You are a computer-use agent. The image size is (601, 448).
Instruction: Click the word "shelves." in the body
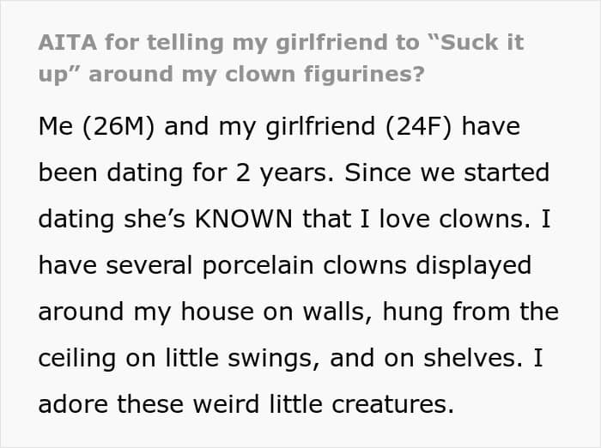(473, 358)
